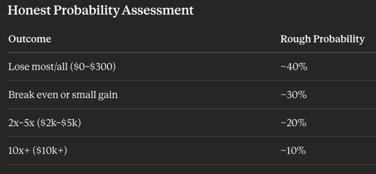Click the ~40% probability cell

(x=293, y=67)
